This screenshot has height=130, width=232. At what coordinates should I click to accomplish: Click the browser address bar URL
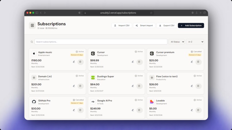point(118,13)
